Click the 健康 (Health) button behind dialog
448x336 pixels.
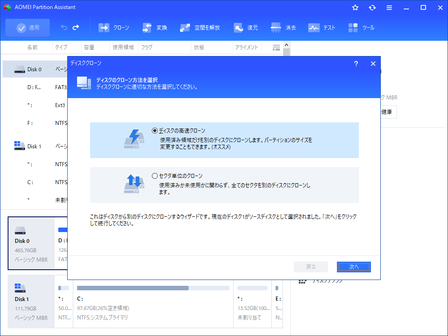(x=388, y=112)
